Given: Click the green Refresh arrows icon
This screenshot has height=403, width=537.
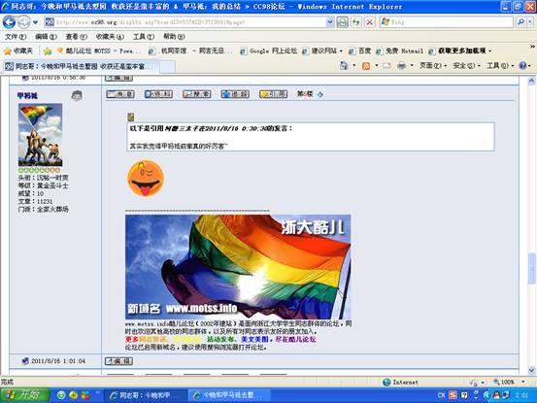Looking at the screenshot, I should pyautogui.click(x=356, y=22).
